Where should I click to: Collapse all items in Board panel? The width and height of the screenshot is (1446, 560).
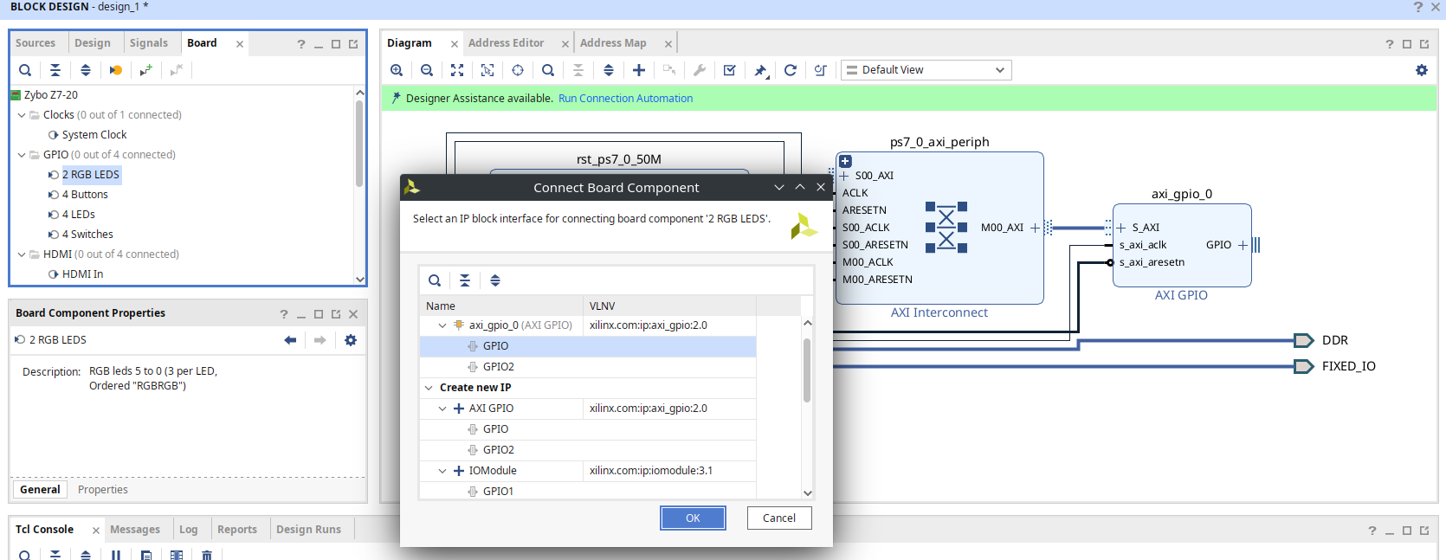pos(55,70)
